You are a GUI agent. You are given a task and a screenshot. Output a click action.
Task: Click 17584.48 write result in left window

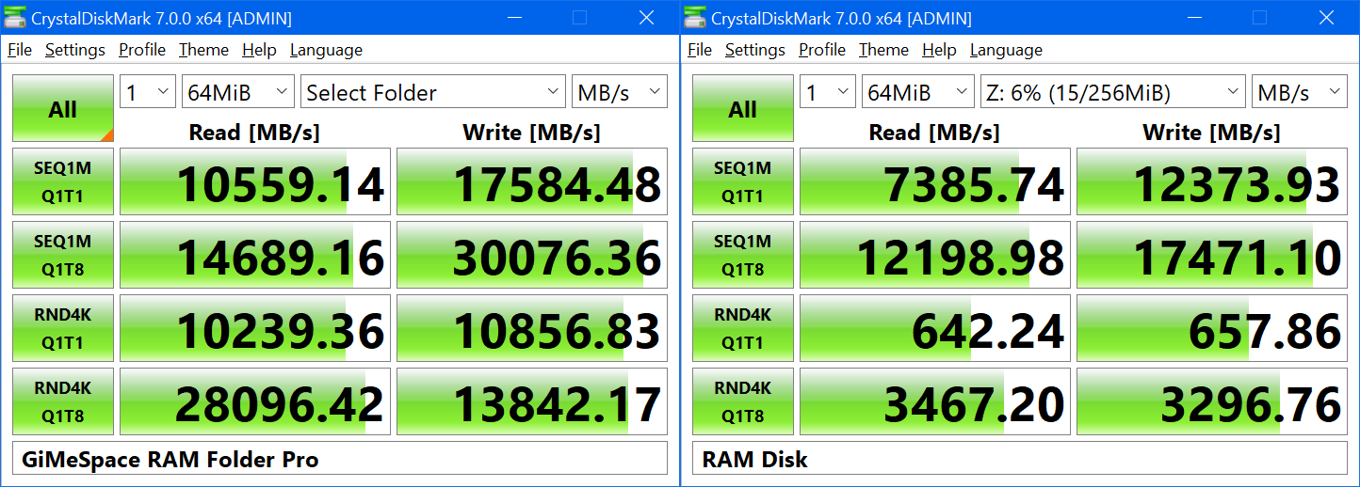point(532,182)
